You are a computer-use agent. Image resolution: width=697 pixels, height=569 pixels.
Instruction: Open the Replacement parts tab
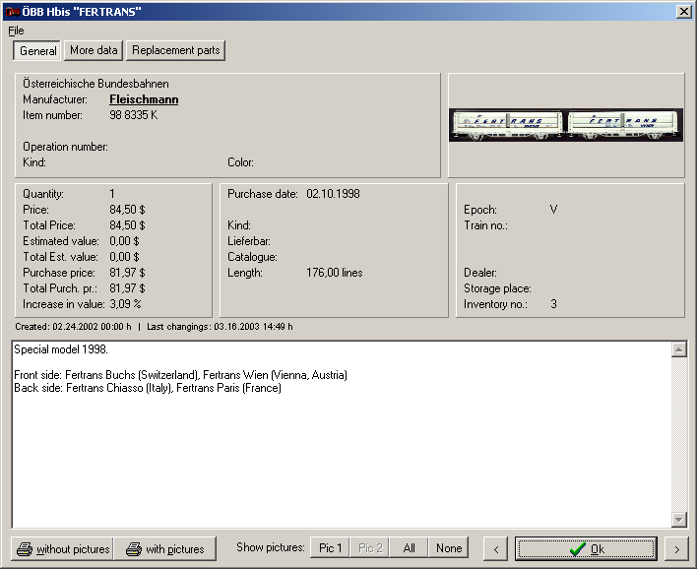pyautogui.click(x=175, y=50)
